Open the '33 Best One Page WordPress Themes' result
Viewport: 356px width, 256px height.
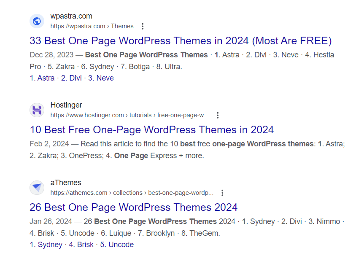(x=181, y=41)
